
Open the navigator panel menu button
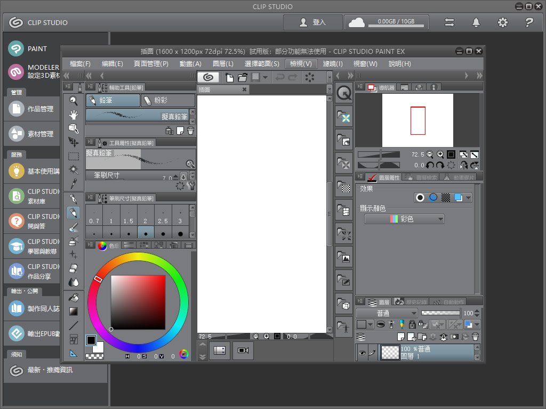(x=360, y=87)
